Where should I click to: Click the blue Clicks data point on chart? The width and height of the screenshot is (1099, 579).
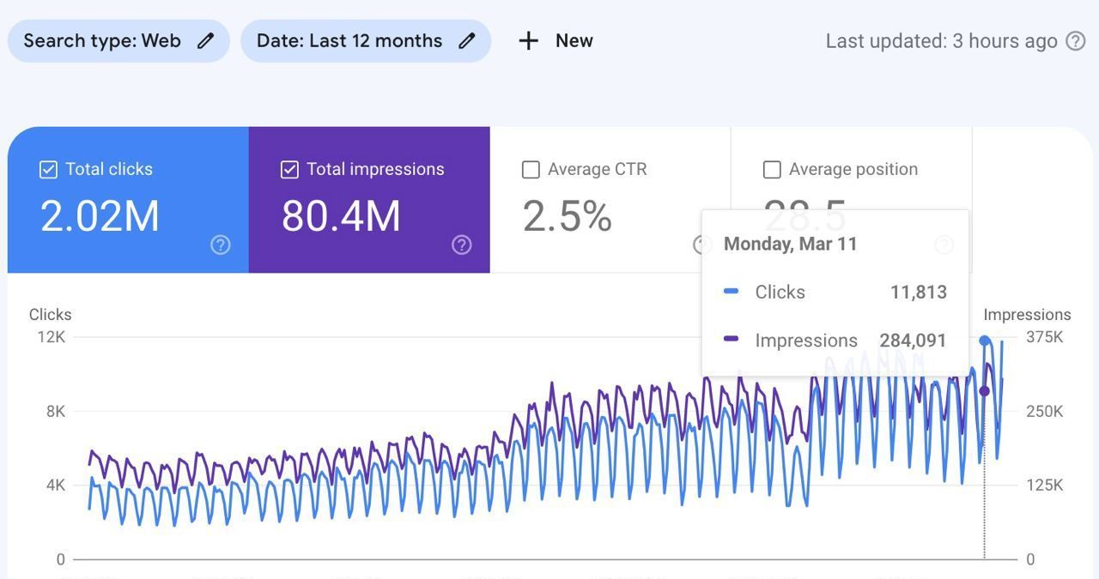tap(985, 341)
